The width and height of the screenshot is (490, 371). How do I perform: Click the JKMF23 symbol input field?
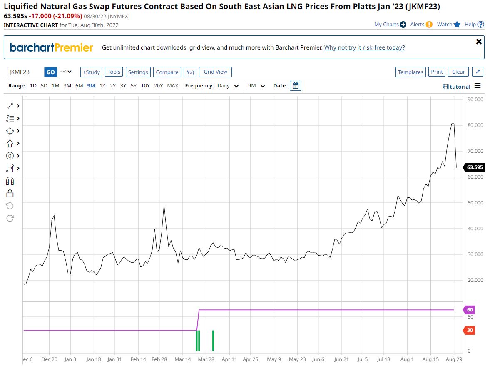coord(26,72)
